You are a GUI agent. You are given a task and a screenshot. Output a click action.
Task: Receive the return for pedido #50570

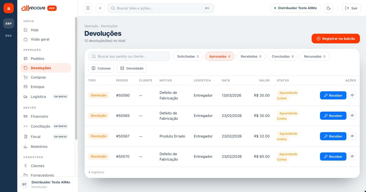click(333, 156)
